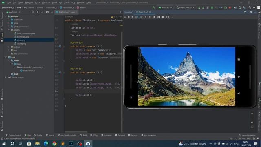Open emulator extended controls three-dot menu
This screenshot has width=261, height=147.
point(172,17)
